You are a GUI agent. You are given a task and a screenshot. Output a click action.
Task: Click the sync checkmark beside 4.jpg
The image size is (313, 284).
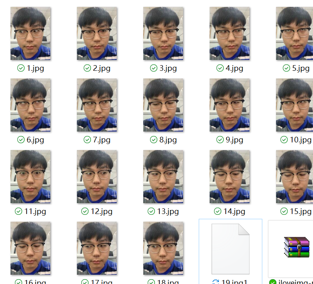(x=220, y=68)
